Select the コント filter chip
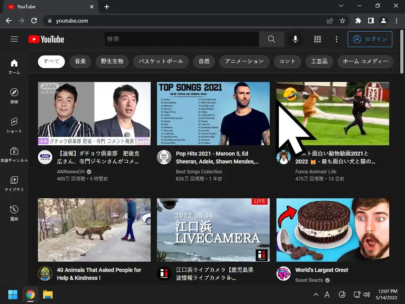 pyautogui.click(x=288, y=61)
